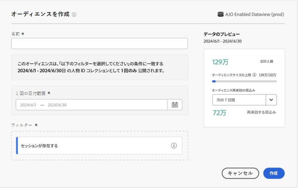Open the calendar icon for date range
The height and width of the screenshot is (188, 298).
(x=175, y=105)
